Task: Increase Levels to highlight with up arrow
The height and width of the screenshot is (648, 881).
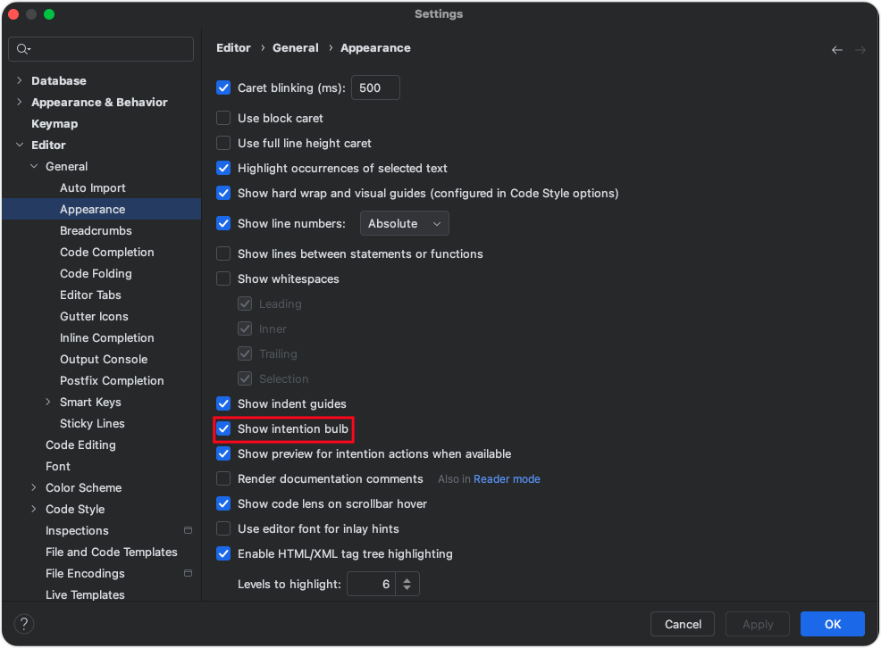Action: pyautogui.click(x=407, y=579)
